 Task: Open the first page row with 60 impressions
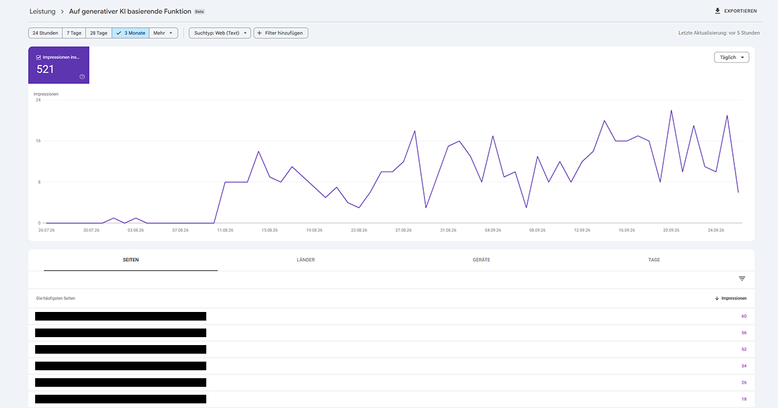pyautogui.click(x=391, y=317)
